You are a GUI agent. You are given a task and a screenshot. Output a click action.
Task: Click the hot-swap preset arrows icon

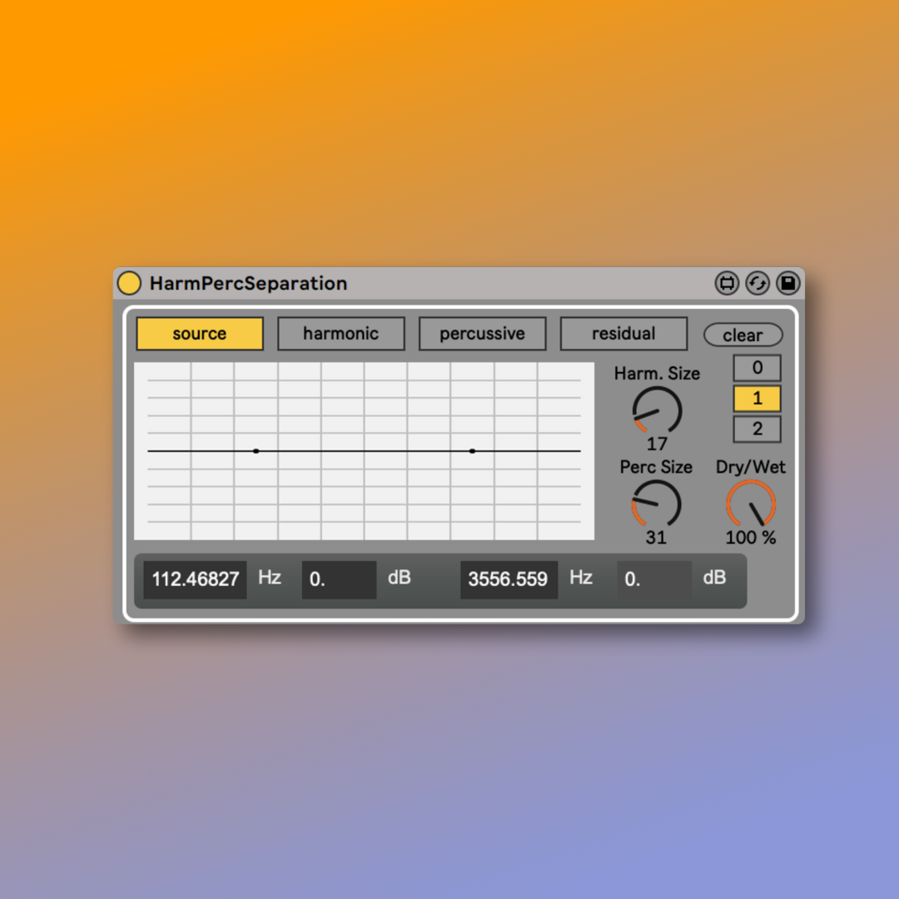click(757, 284)
